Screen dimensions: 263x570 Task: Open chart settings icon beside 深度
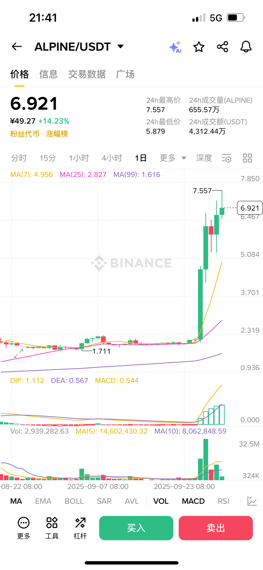[226, 158]
